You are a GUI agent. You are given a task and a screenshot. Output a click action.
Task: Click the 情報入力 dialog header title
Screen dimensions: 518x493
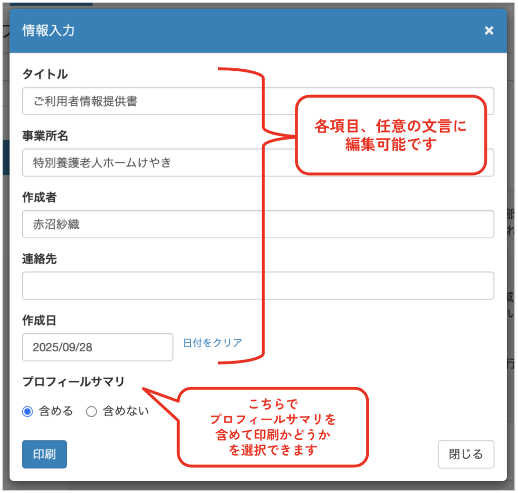coord(49,31)
